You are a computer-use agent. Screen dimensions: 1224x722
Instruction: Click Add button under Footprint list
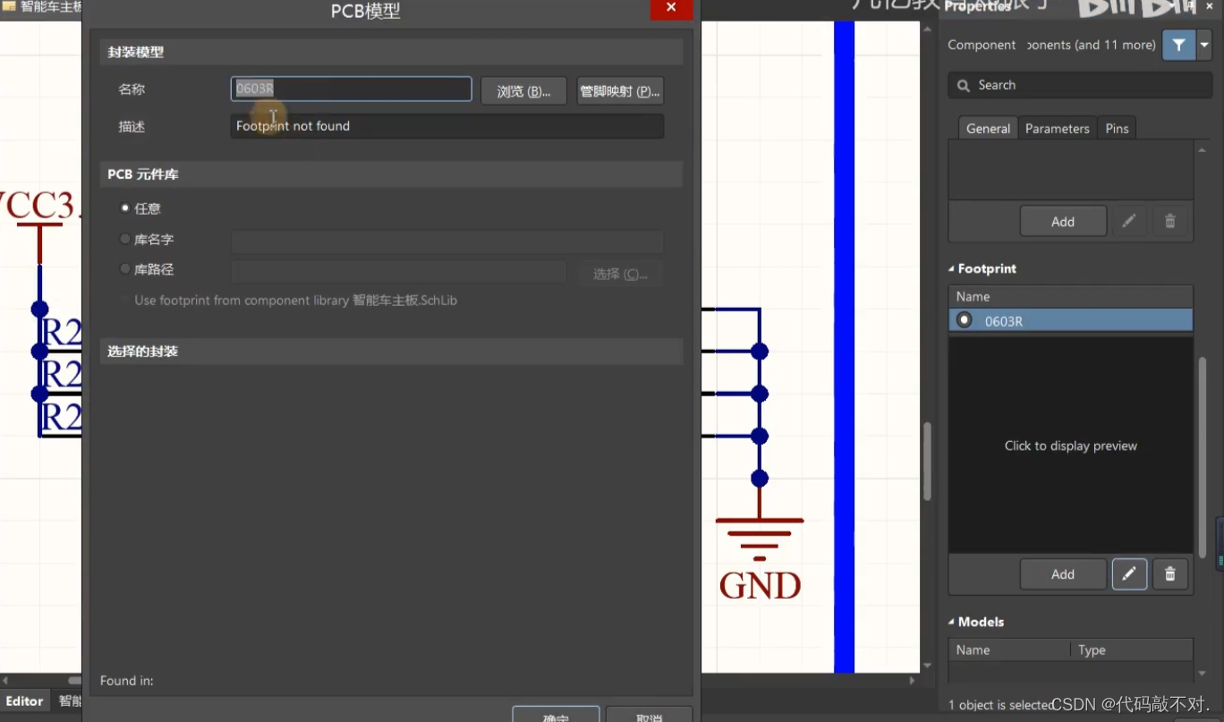click(1063, 574)
